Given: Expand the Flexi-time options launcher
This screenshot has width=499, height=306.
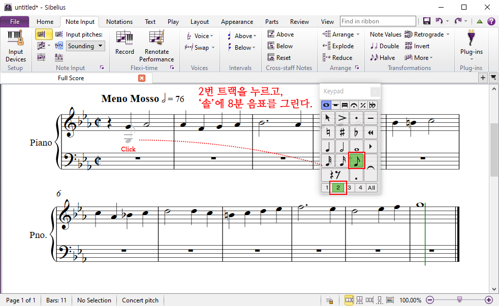Looking at the screenshot, I should coord(172,67).
